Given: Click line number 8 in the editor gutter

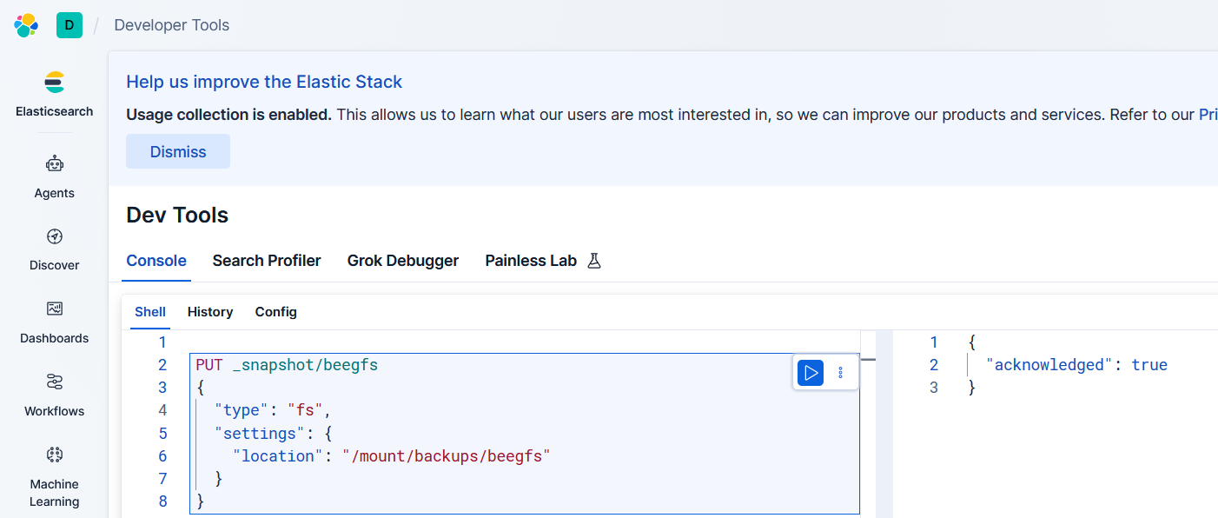Looking at the screenshot, I should [x=162, y=501].
